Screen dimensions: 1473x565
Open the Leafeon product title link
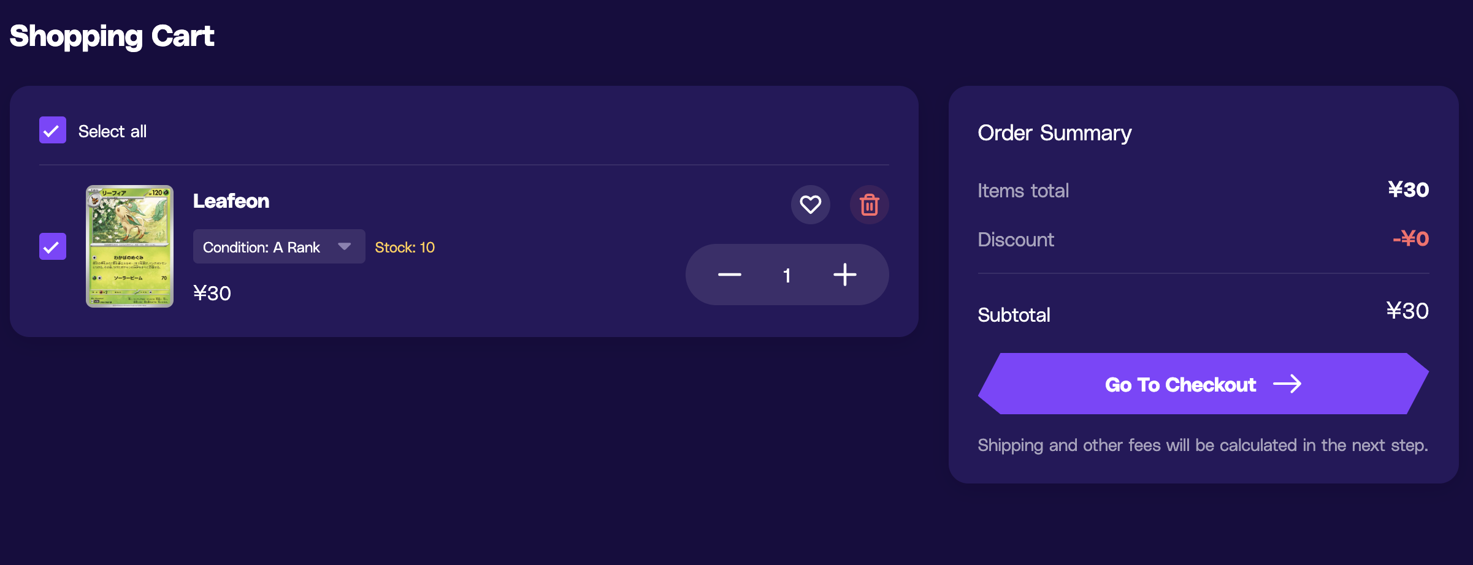tap(231, 201)
